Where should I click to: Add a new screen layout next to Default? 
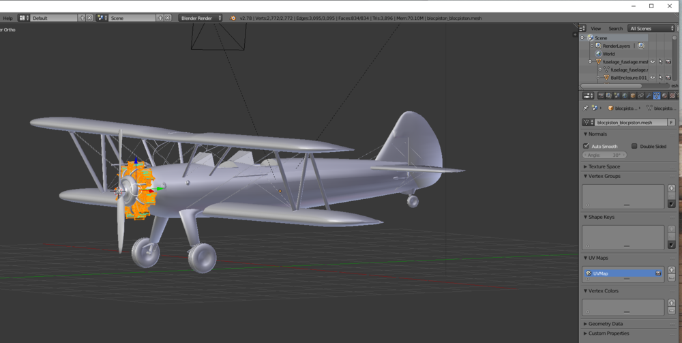(x=82, y=18)
